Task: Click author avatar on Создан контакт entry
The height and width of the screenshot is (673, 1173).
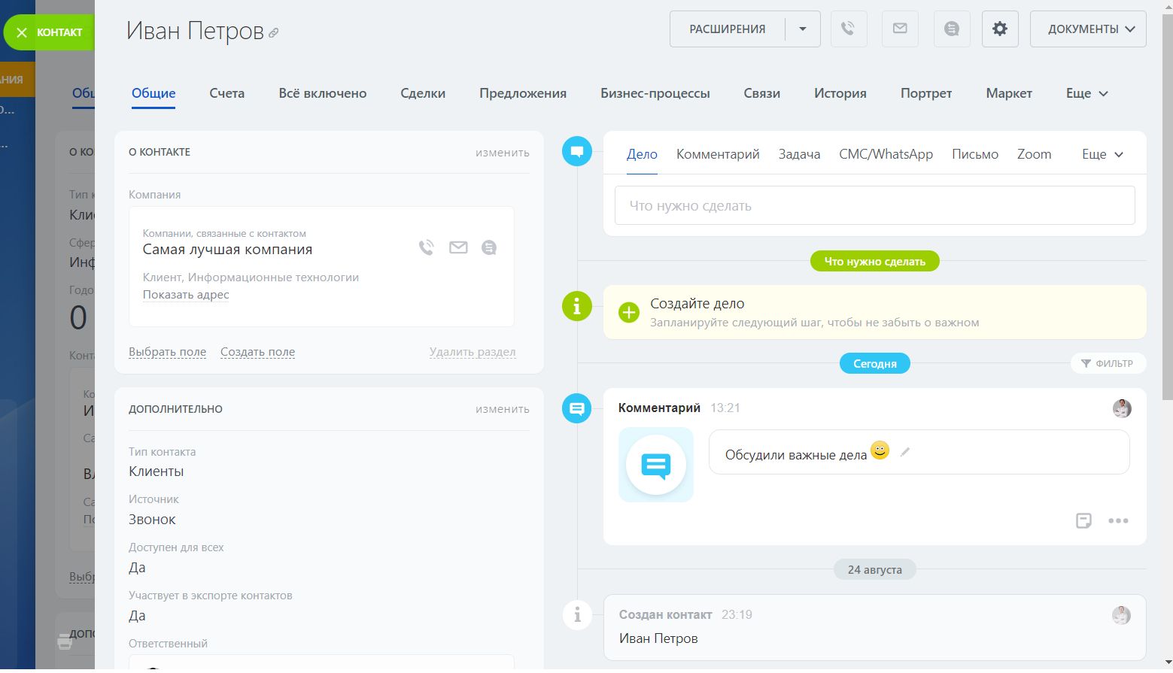Action: click(1122, 615)
